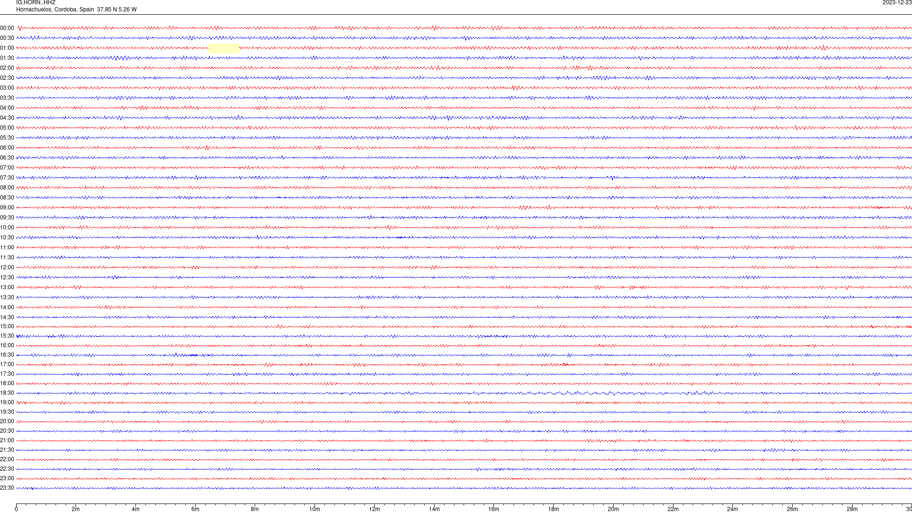This screenshot has width=912, height=513.
Task: Click the yellow highlighted segment on the 01:00 trace
Action: click(223, 48)
